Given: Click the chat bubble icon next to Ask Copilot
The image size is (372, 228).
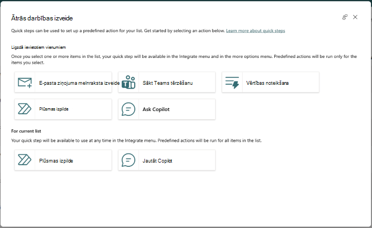Looking at the screenshot, I should click(128, 109).
